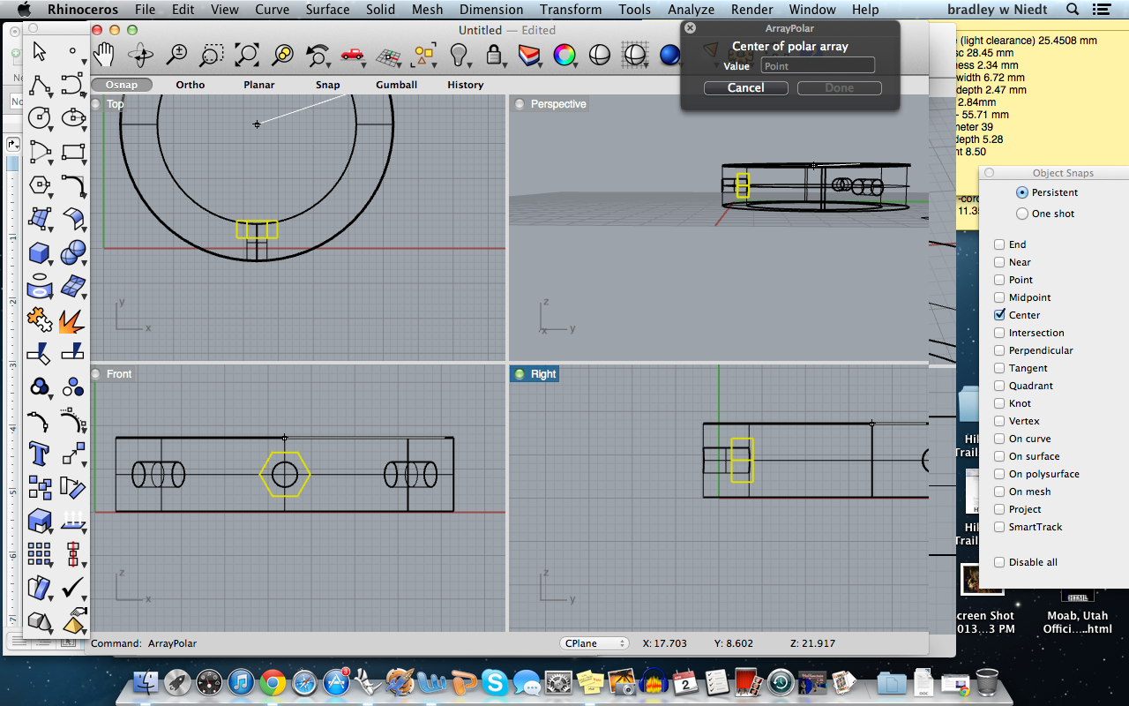Activate the Rotate View tool

(x=140, y=55)
